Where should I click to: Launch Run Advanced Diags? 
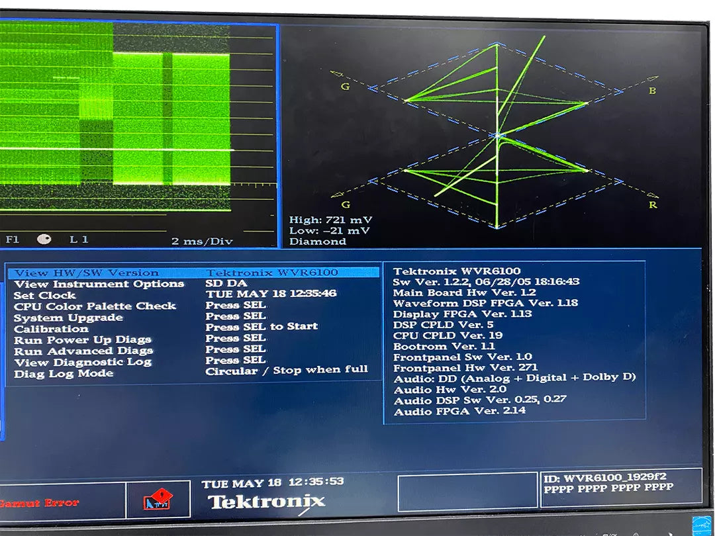click(x=83, y=351)
